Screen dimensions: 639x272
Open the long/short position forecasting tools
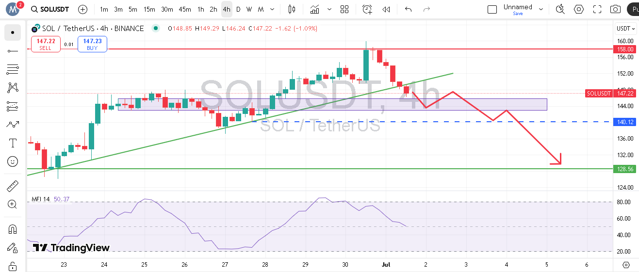(x=13, y=106)
